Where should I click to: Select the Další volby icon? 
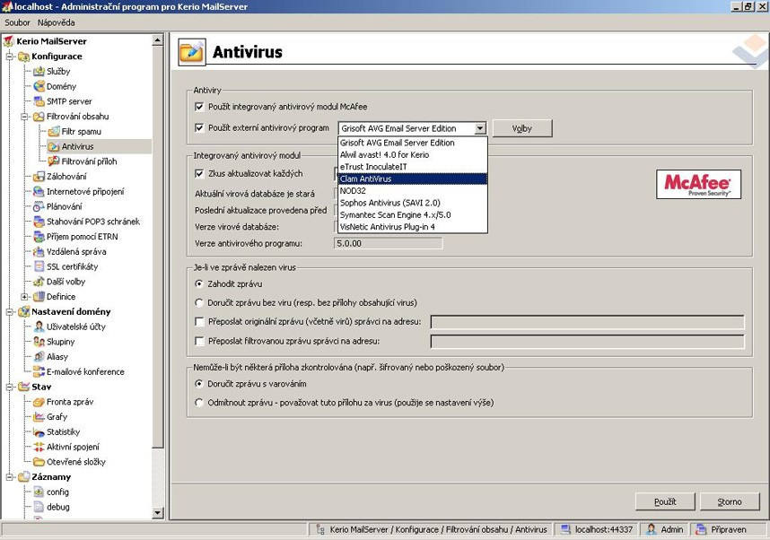coord(39,282)
